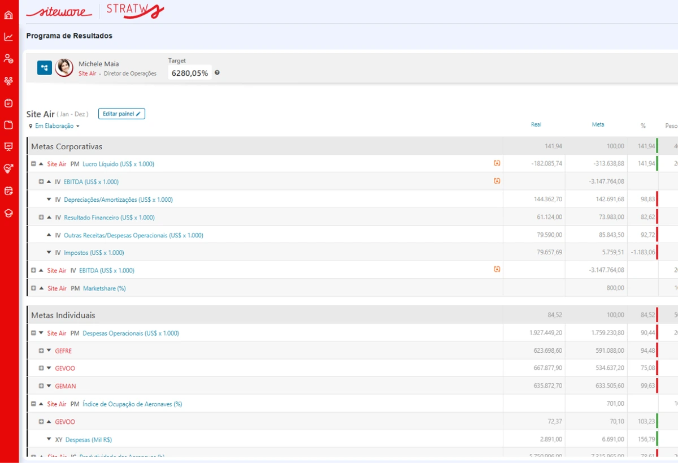Screen dimensions: 678x463
Task: Click the orange icon on the Lucro Líquido row
Action: click(x=497, y=163)
